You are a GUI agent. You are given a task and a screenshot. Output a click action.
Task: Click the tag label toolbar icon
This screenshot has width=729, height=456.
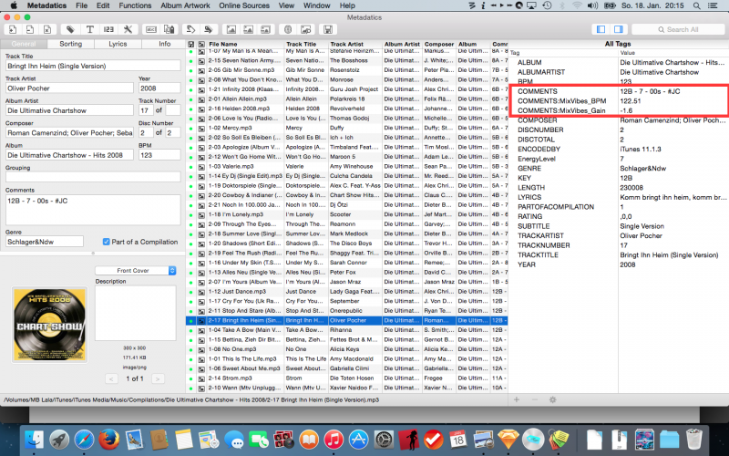coord(70,29)
